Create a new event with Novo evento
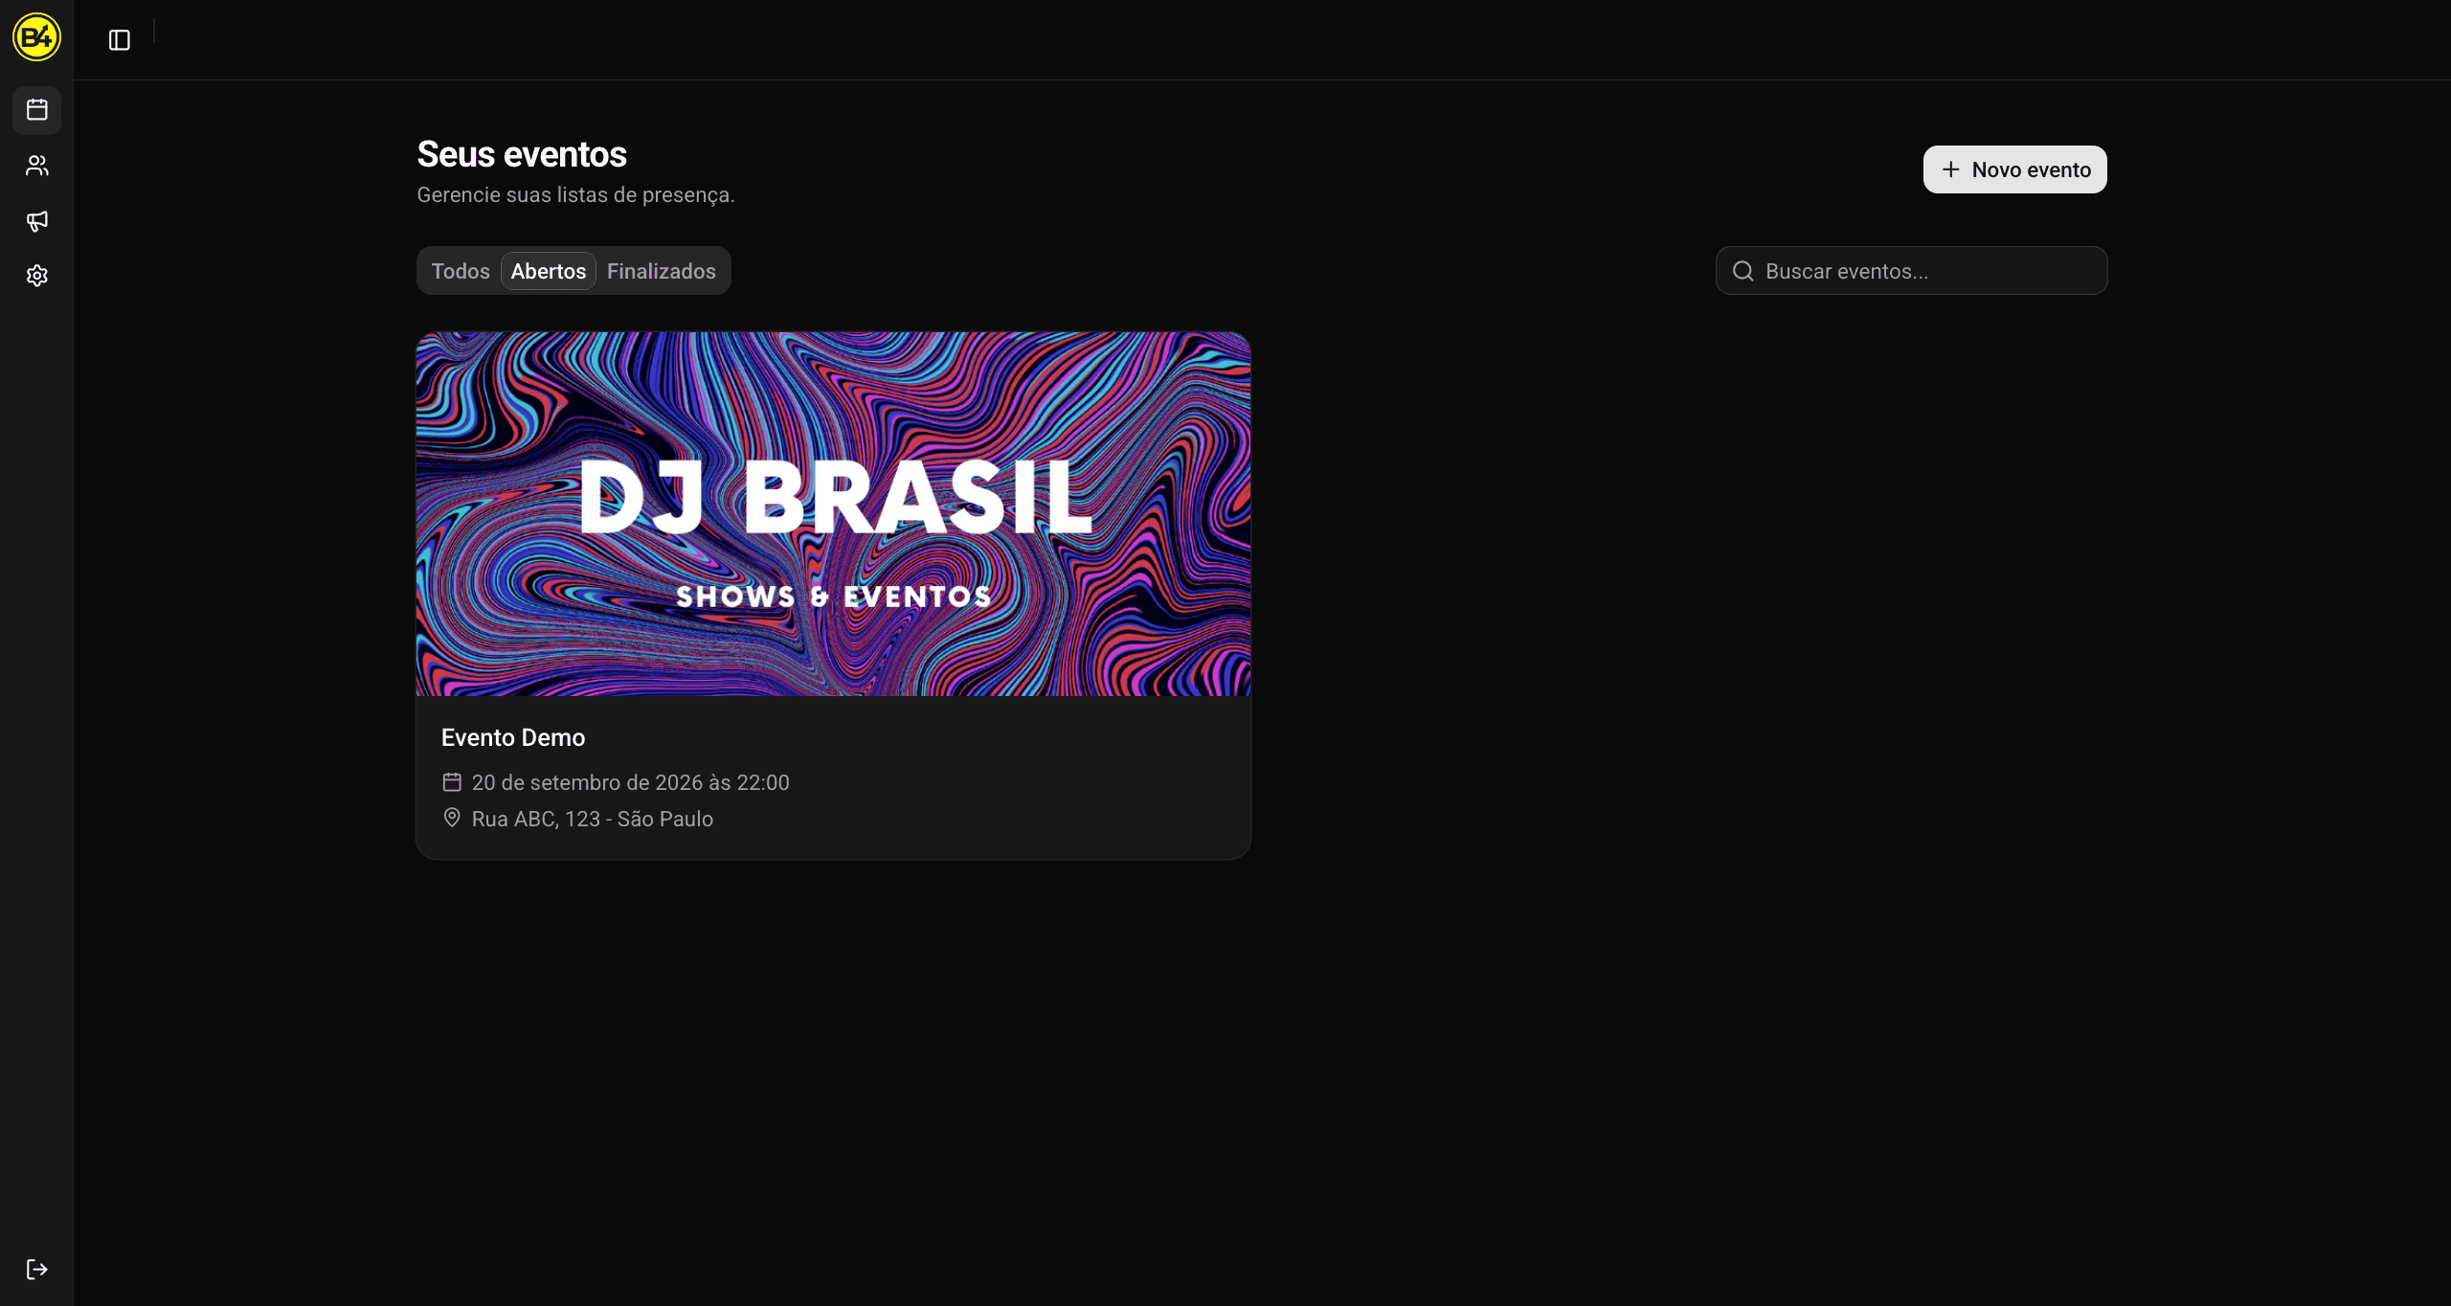This screenshot has height=1306, width=2451. 2015,169
